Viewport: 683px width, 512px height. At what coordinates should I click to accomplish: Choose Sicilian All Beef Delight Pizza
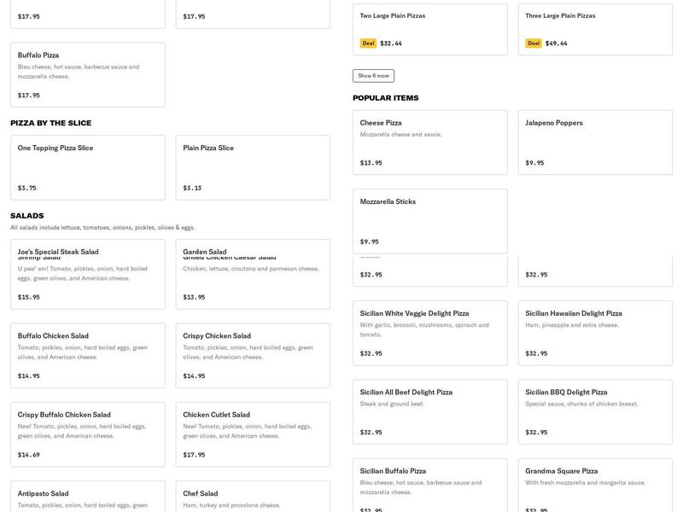coord(429,411)
